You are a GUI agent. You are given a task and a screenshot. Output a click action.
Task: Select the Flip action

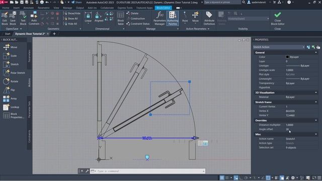pyautogui.click(x=9, y=90)
